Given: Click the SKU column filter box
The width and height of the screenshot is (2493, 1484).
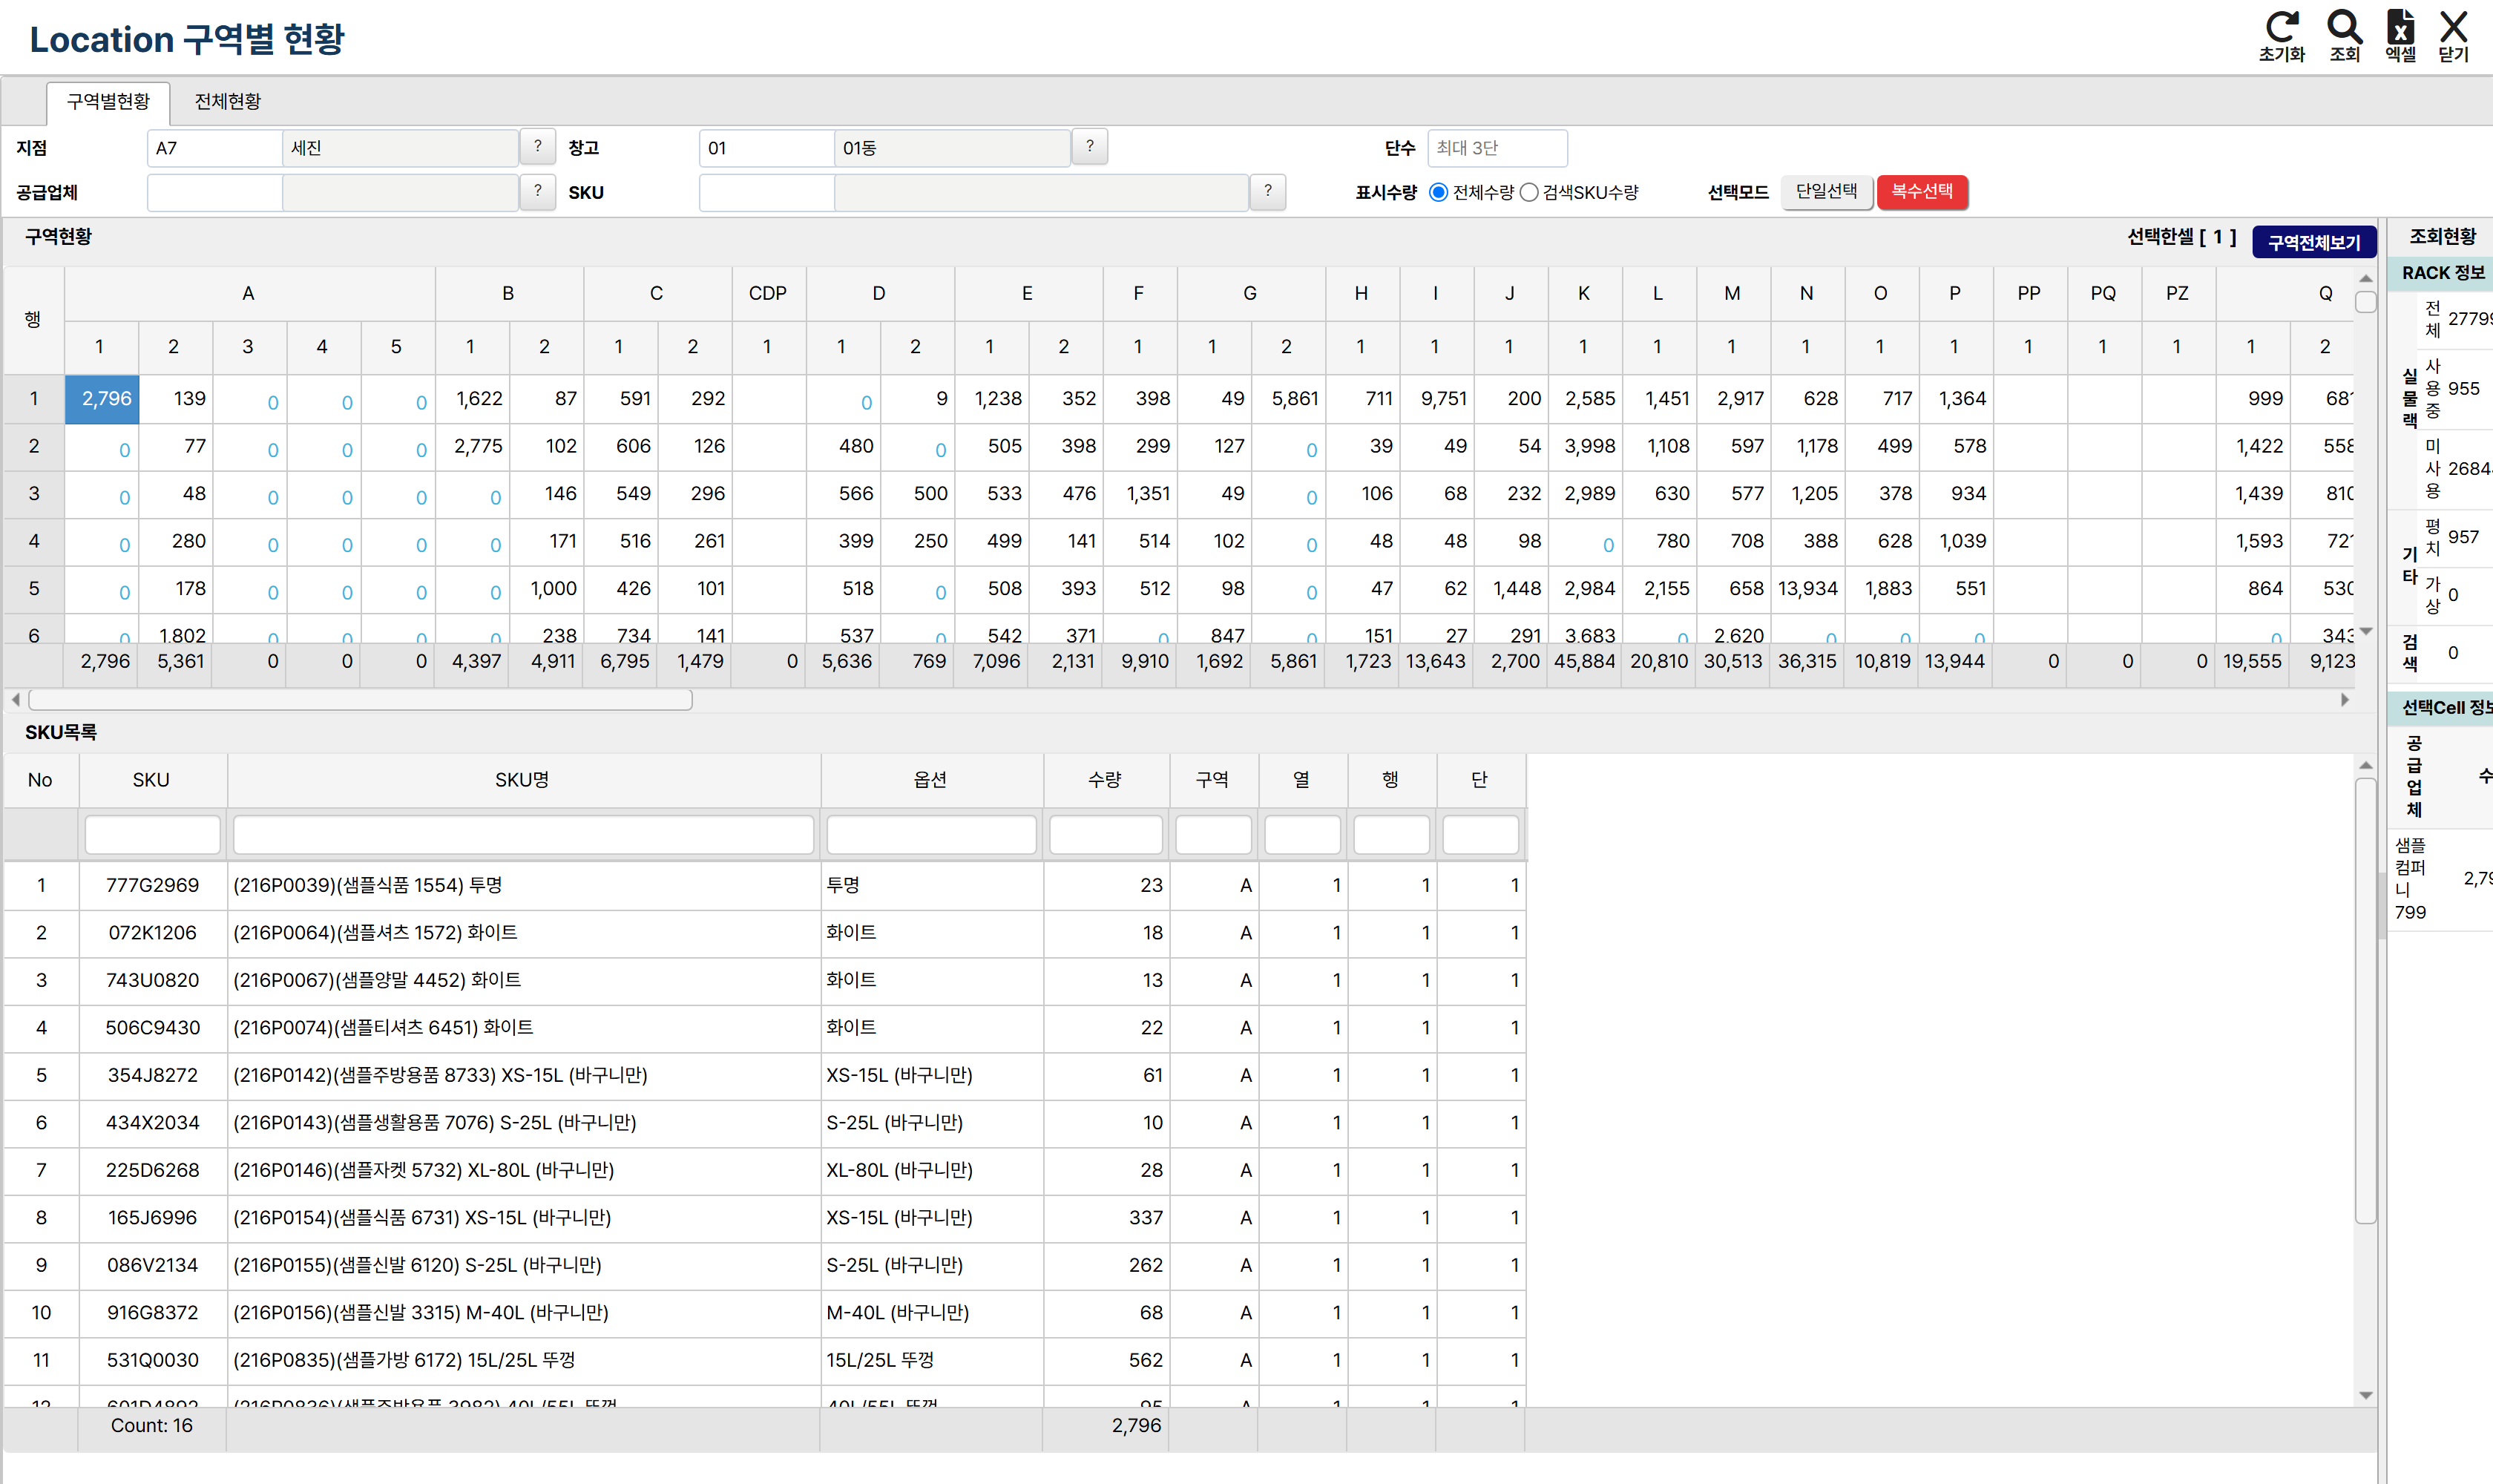Looking at the screenshot, I should [x=152, y=835].
